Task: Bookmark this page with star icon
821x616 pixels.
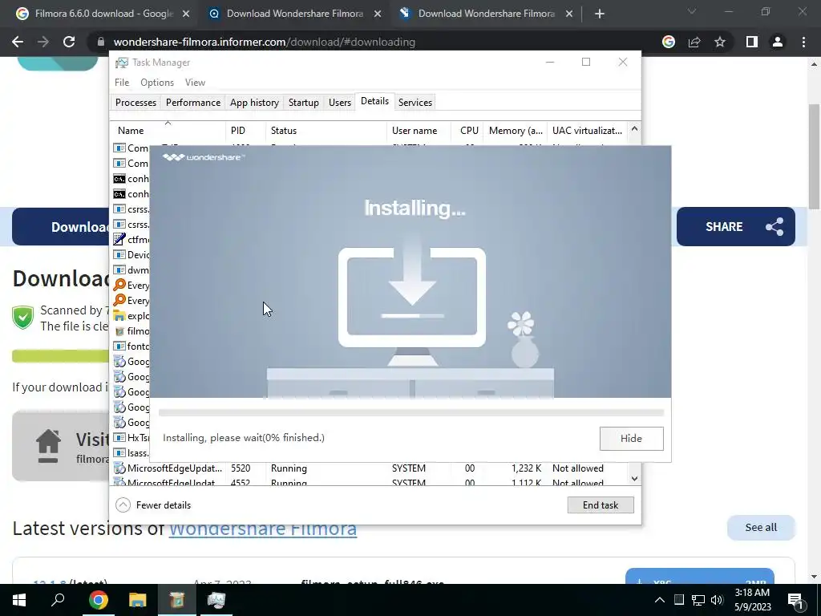Action: pyautogui.click(x=720, y=42)
